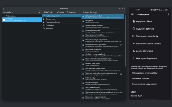The height and width of the screenshot is (107, 172).
Task: Tap Odbieranie klawiszy
Action: [140, 79]
